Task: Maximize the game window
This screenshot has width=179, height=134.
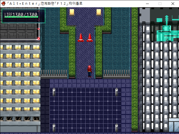Action: pyautogui.click(x=160, y=4)
